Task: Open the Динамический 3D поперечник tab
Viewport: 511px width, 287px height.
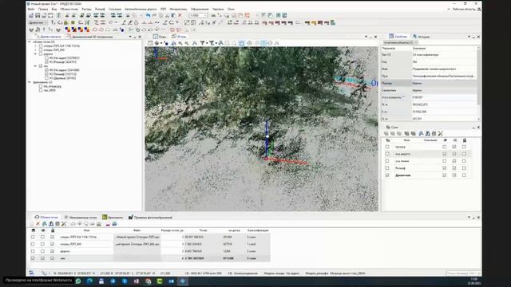Action: tap(90, 37)
